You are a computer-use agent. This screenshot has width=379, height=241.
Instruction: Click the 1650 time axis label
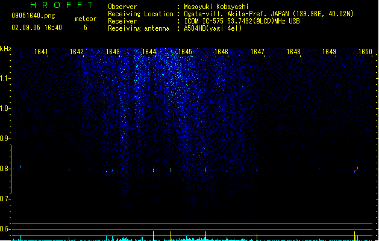[365, 52]
